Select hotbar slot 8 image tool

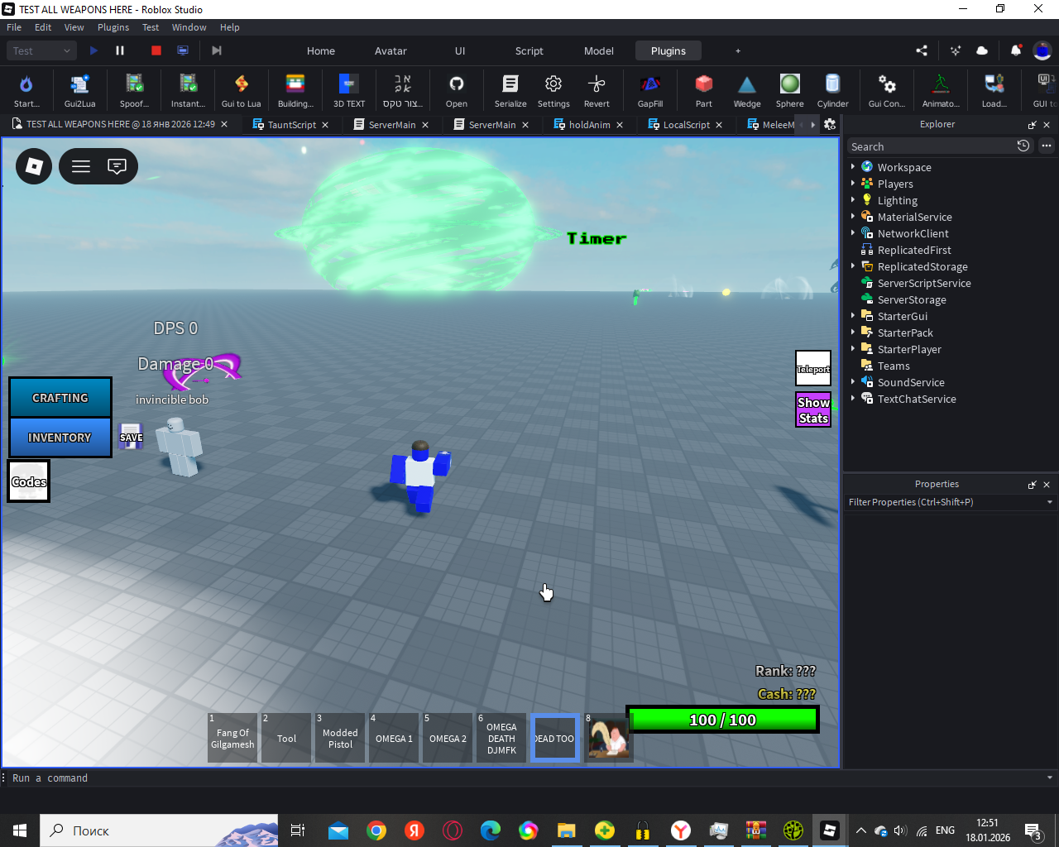click(609, 738)
